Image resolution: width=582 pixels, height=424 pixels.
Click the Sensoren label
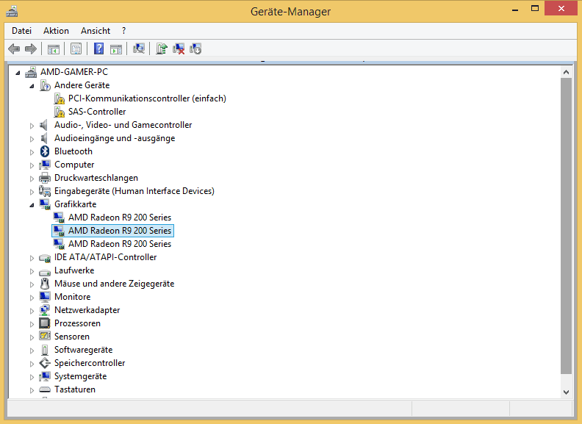[72, 337]
